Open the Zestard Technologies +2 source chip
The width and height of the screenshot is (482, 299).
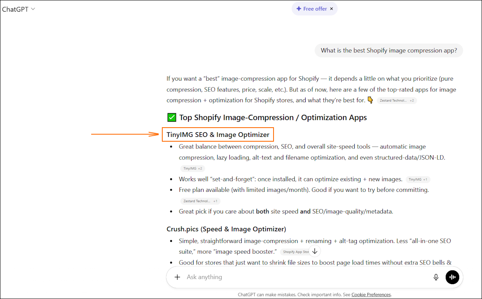pos(396,100)
